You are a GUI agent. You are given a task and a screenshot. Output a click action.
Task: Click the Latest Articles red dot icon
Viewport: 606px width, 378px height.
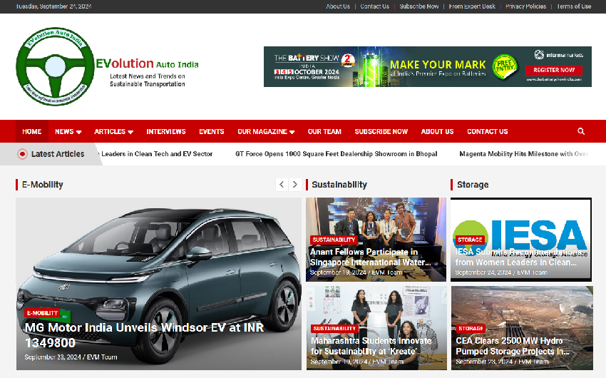coord(22,154)
